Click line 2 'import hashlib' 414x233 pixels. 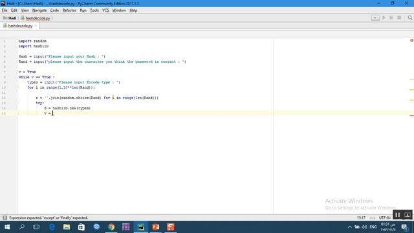[x=34, y=46]
